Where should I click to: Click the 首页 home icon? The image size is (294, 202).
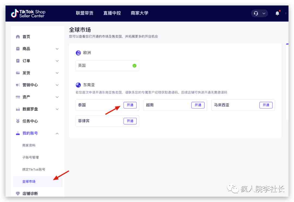pyautogui.click(x=18, y=36)
